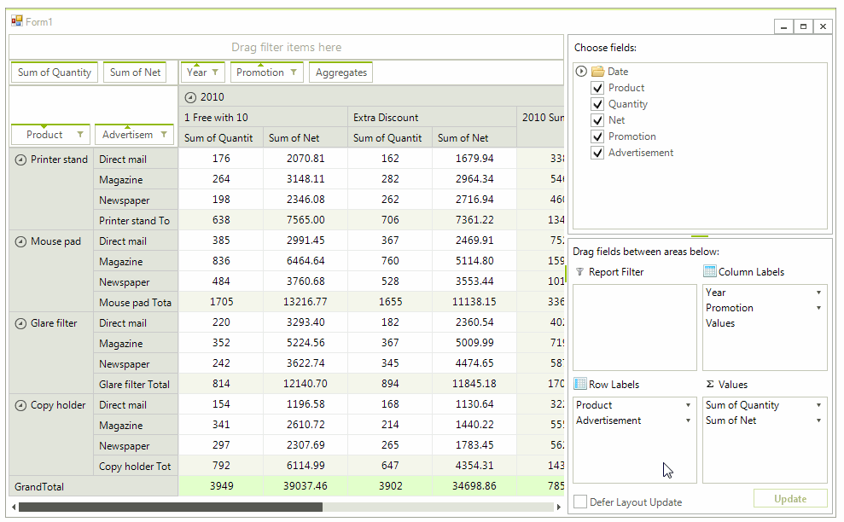Click the filter icon on the Advertisement header
The width and height of the screenshot is (844, 522).
(166, 134)
